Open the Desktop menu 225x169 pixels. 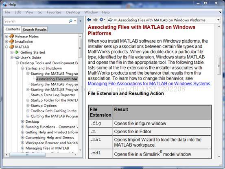[73, 12]
